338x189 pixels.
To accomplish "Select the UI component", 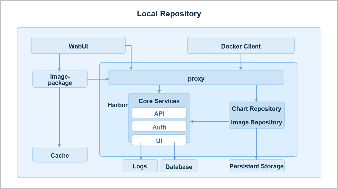I will point(159,140).
